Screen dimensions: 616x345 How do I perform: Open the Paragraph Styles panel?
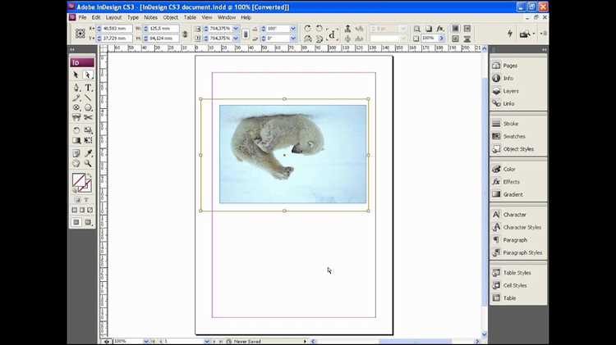click(522, 253)
